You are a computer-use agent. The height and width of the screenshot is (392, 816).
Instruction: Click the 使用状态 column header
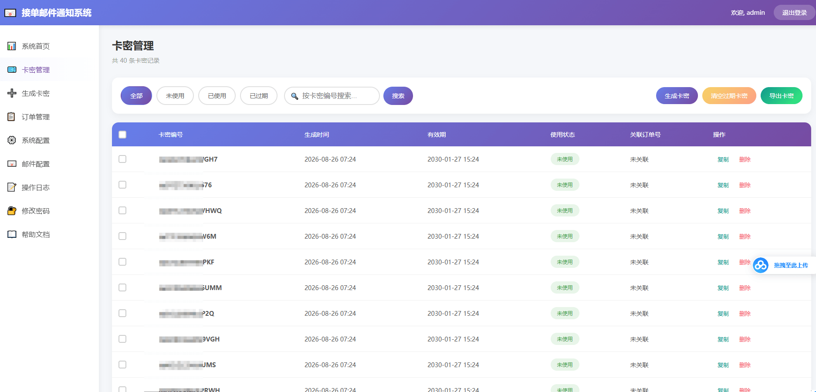point(562,135)
